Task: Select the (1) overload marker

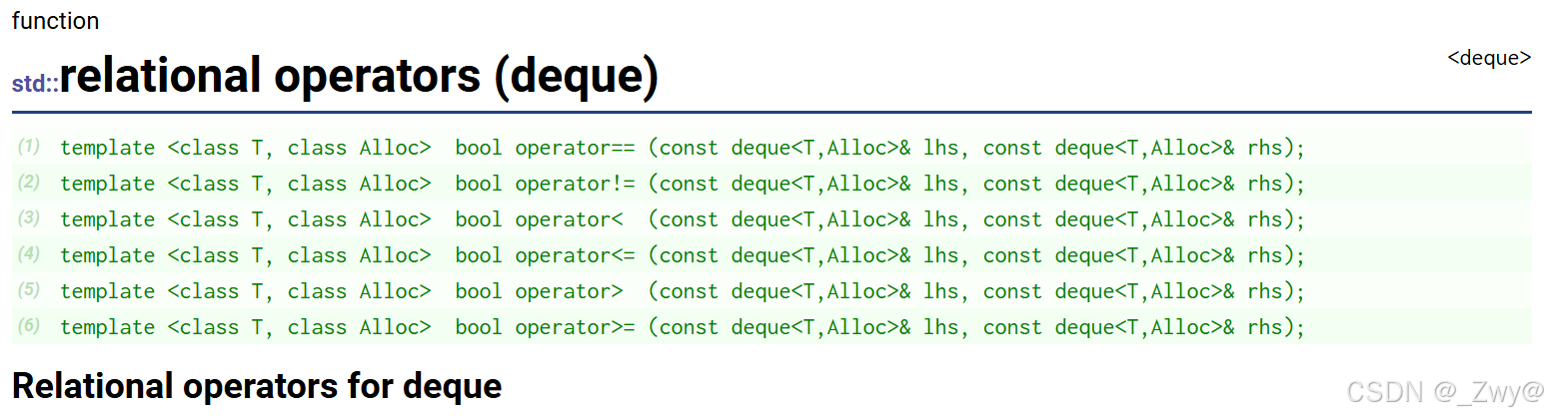Action: (x=29, y=147)
